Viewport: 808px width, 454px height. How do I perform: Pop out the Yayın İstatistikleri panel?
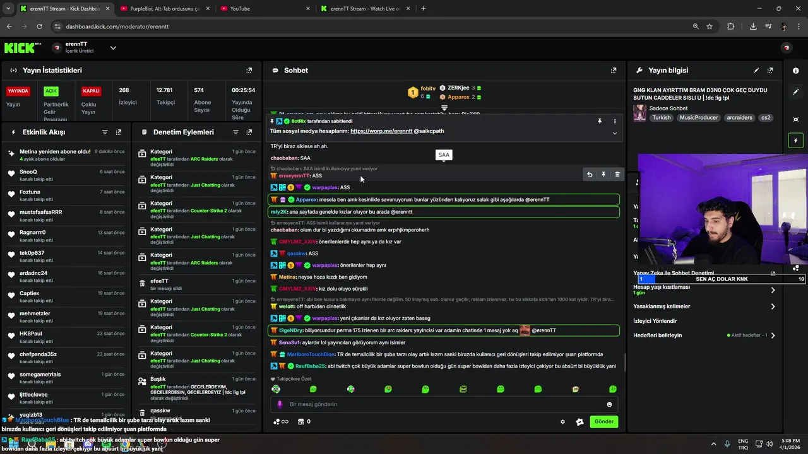click(249, 71)
